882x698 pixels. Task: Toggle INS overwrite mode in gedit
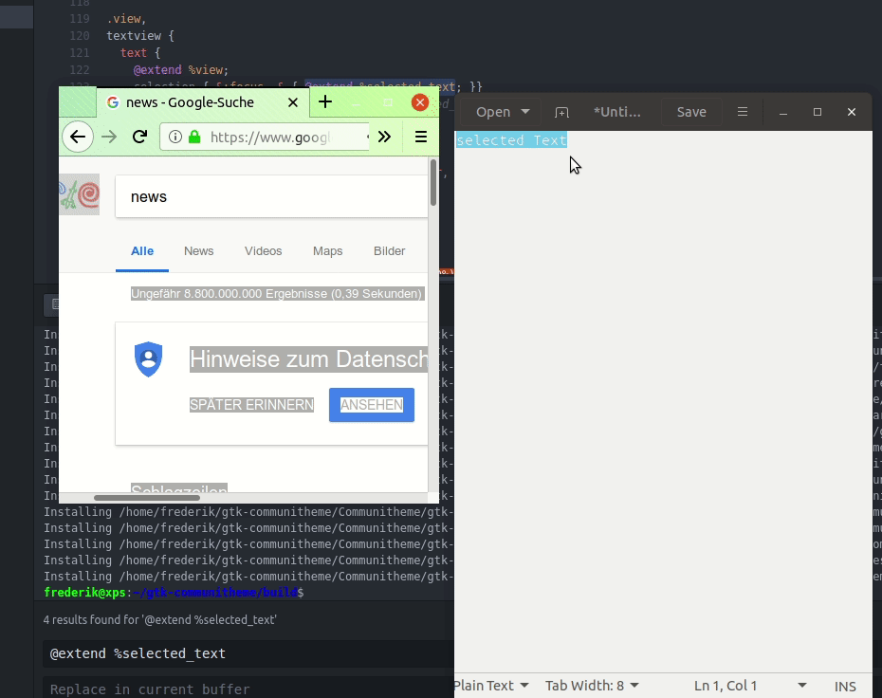tap(844, 685)
